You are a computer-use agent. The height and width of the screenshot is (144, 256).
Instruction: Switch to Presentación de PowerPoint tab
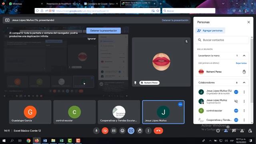(x=63, y=4)
